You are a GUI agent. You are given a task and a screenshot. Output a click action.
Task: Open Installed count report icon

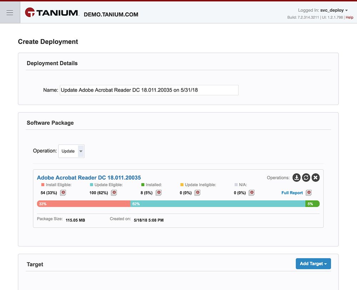pos(159,193)
